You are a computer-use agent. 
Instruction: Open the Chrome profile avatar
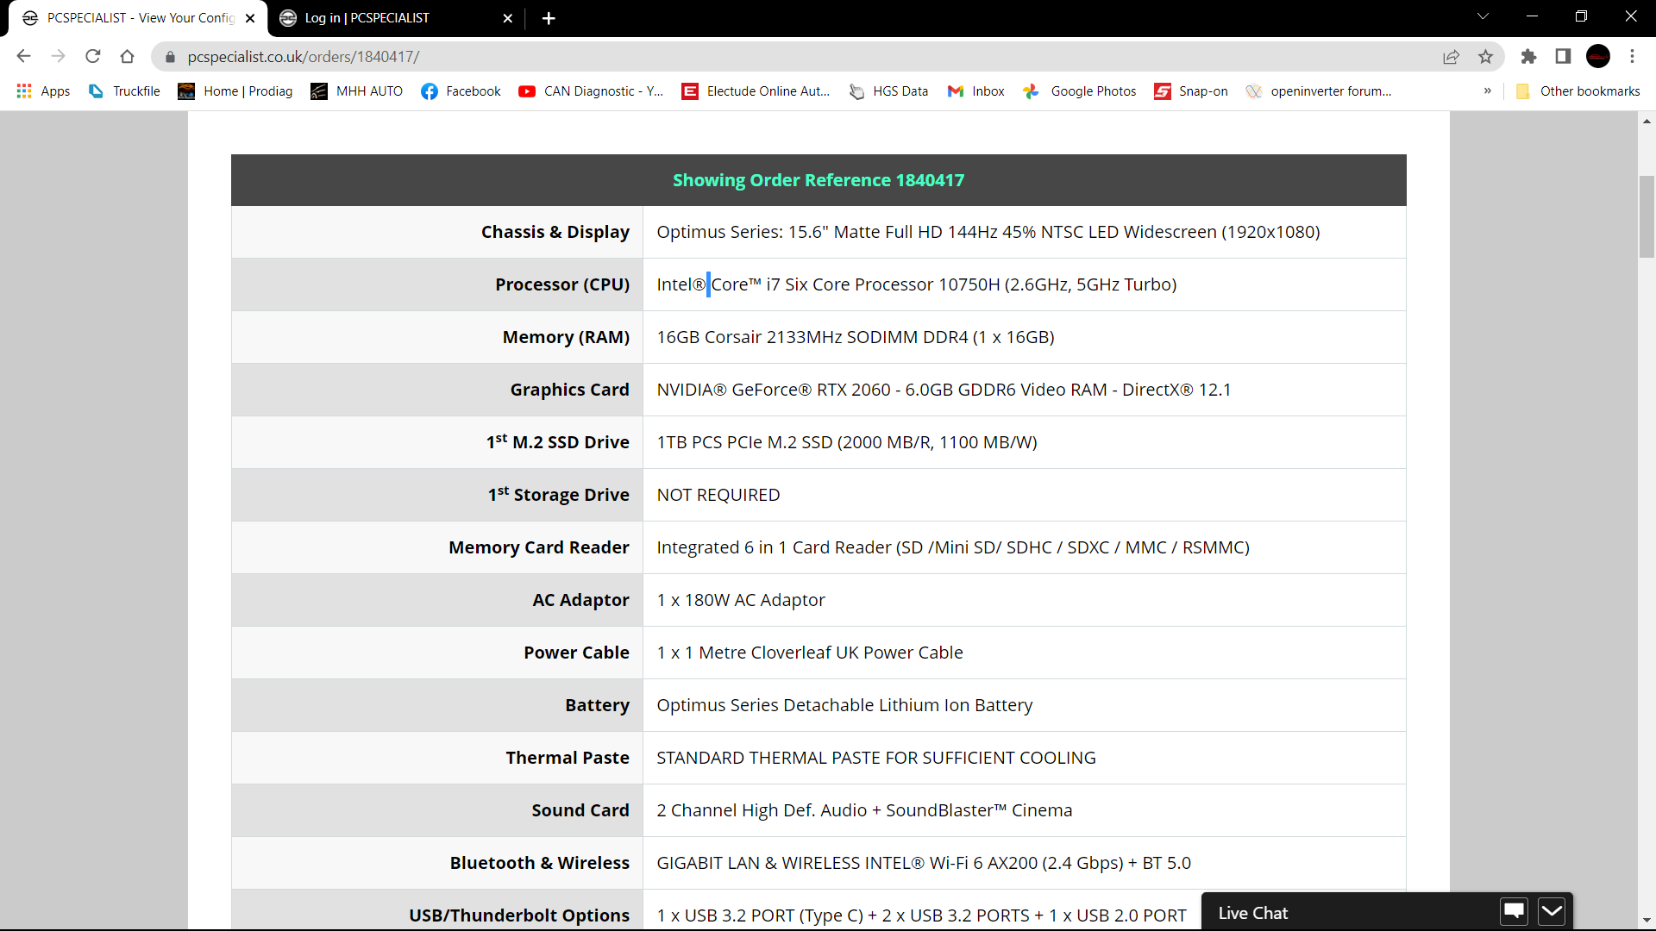[x=1598, y=57]
